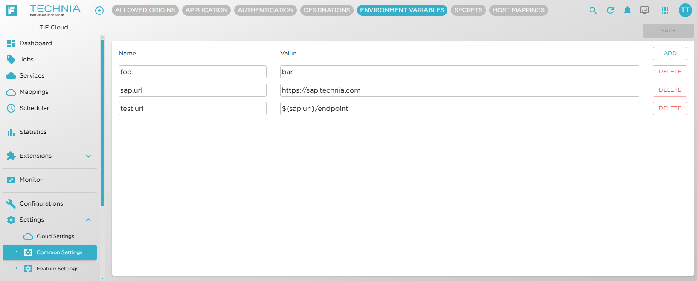Screen dimensions: 697x281
Task: Click the sidebar vertical scrollbar
Action: (102, 123)
